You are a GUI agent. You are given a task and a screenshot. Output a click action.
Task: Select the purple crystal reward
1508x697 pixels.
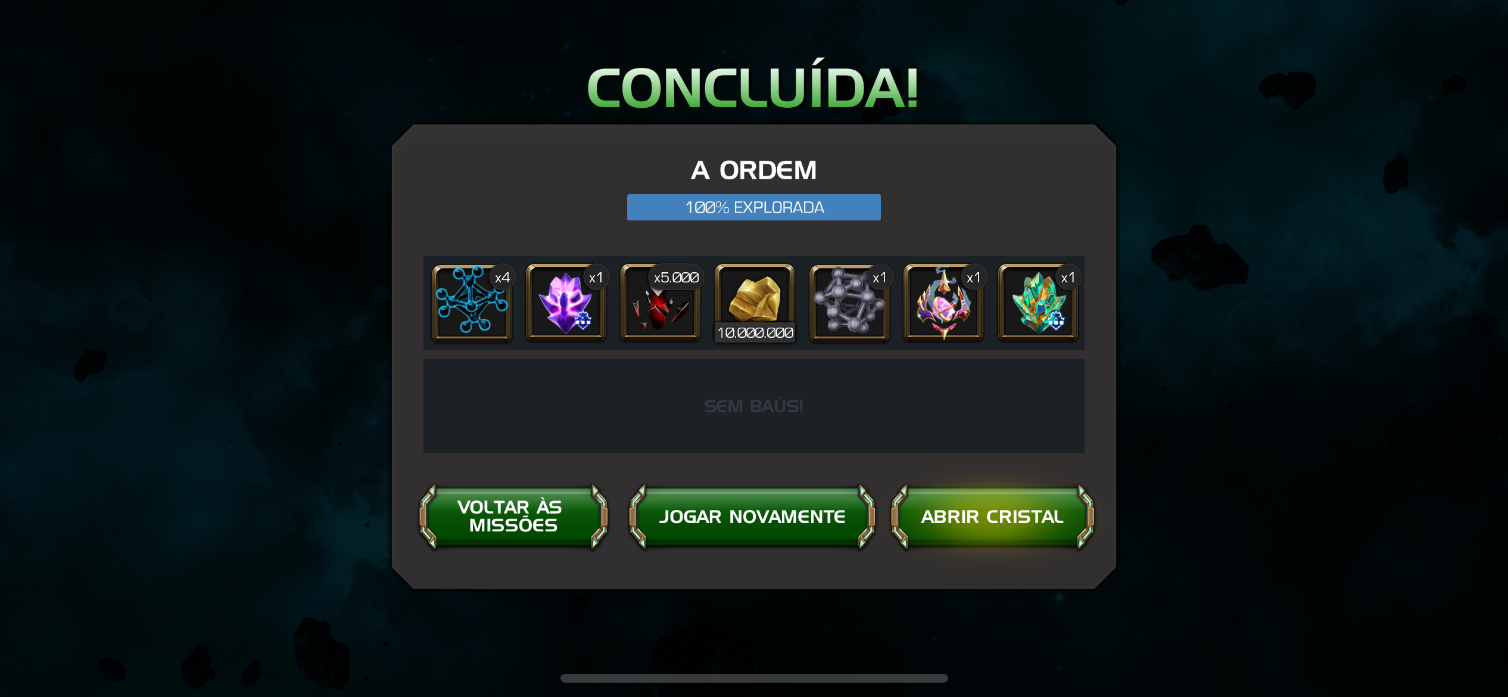click(x=566, y=303)
